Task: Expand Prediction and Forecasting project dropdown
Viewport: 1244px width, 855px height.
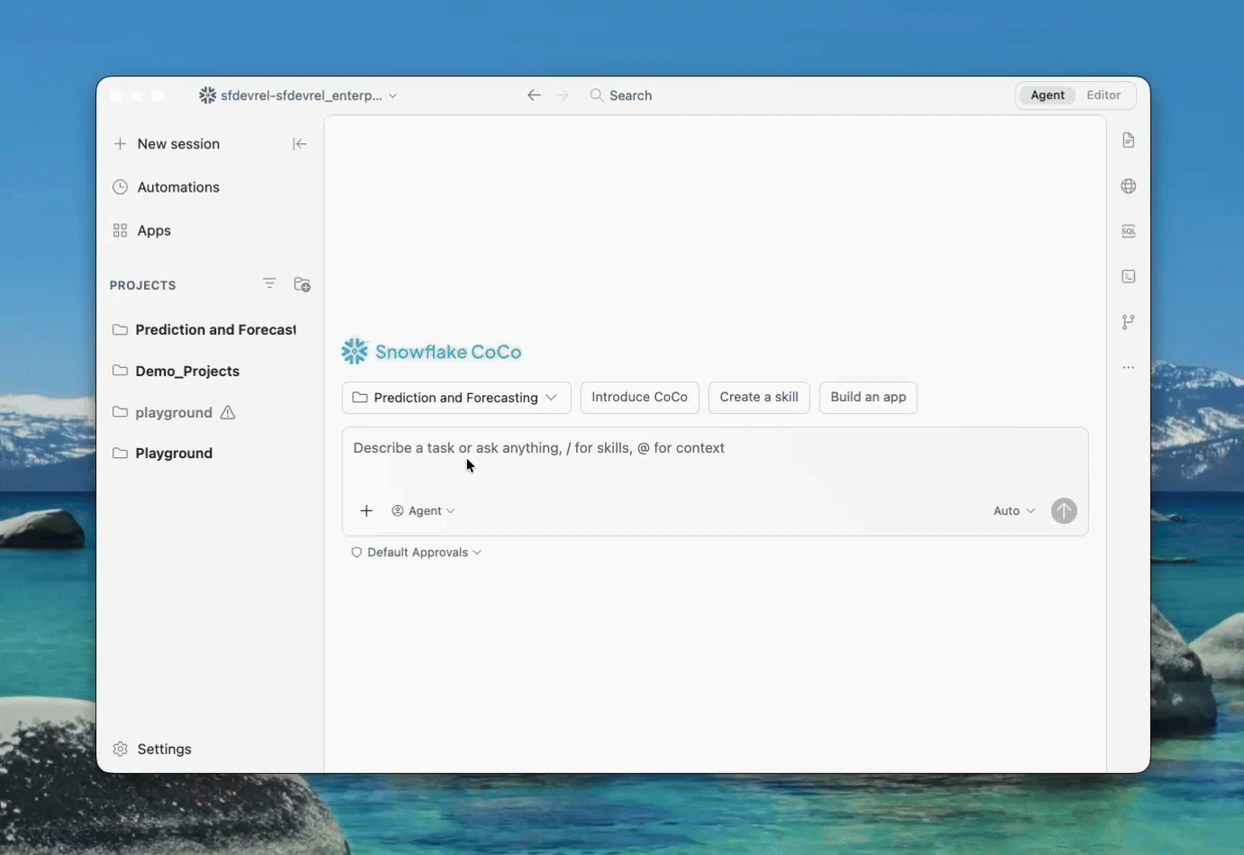Action: [x=456, y=398]
